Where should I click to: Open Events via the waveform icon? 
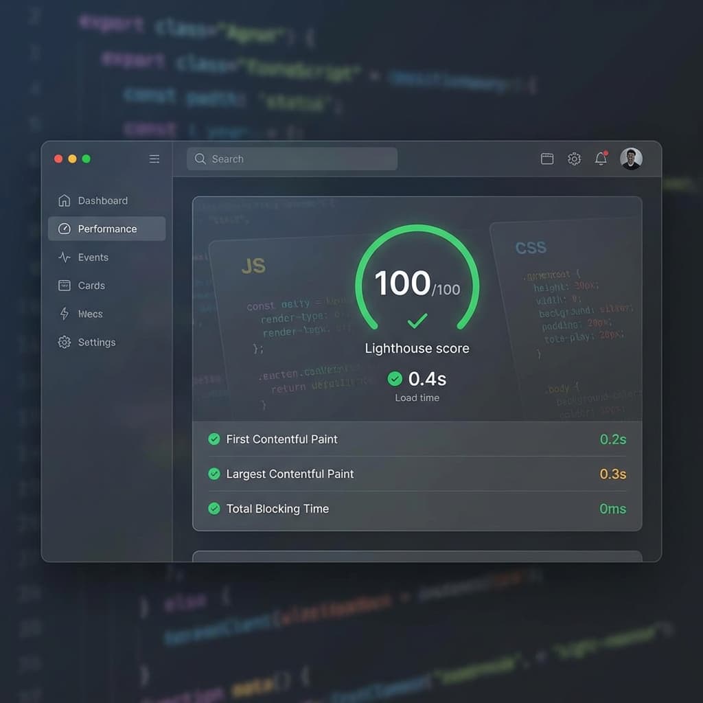64,257
